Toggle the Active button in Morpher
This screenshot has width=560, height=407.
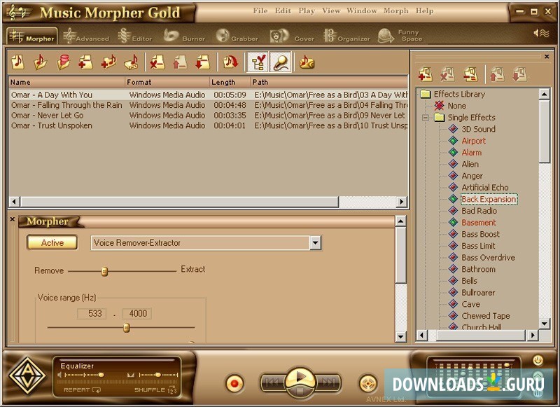click(52, 242)
